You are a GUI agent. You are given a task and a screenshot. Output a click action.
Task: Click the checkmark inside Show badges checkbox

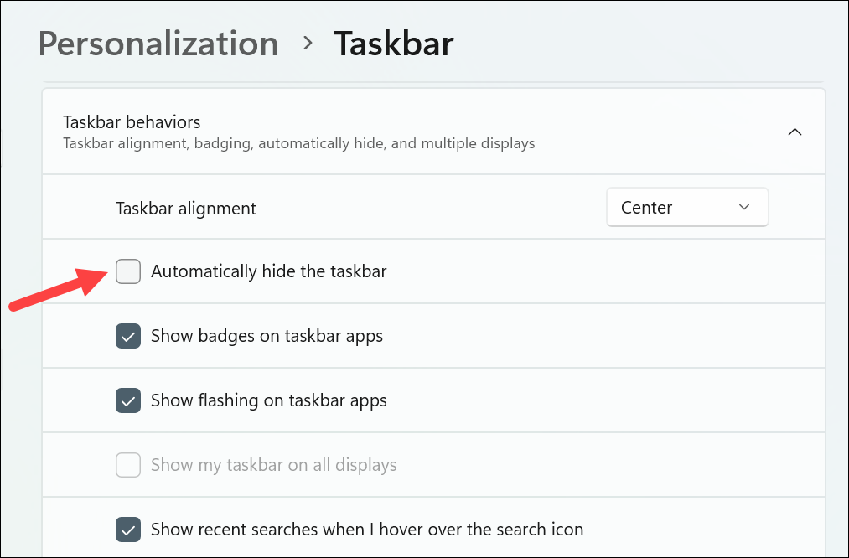click(127, 335)
